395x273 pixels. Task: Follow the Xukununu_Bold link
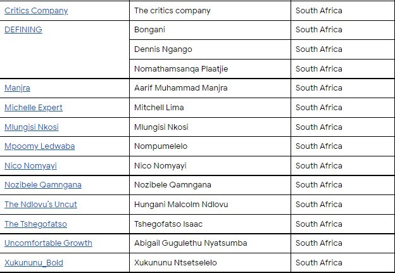(x=34, y=263)
